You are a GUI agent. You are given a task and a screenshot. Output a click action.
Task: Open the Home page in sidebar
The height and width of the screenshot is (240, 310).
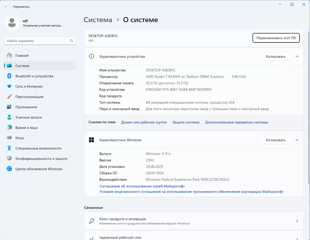pos(22,55)
